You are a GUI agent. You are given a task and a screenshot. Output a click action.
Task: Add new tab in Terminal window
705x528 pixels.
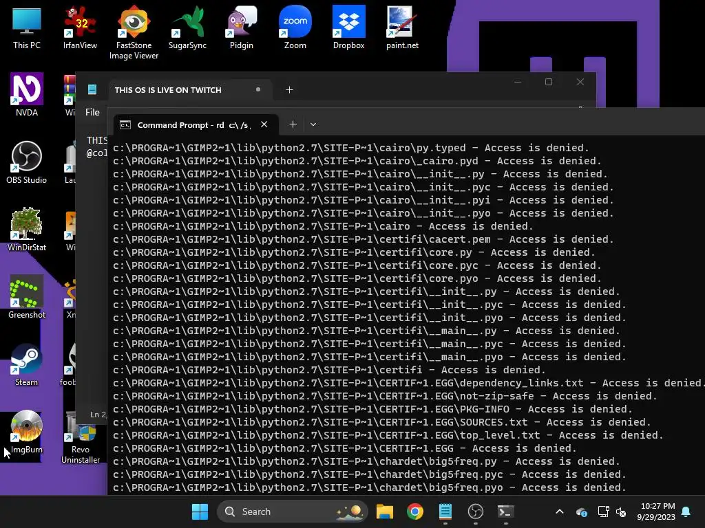coord(293,124)
